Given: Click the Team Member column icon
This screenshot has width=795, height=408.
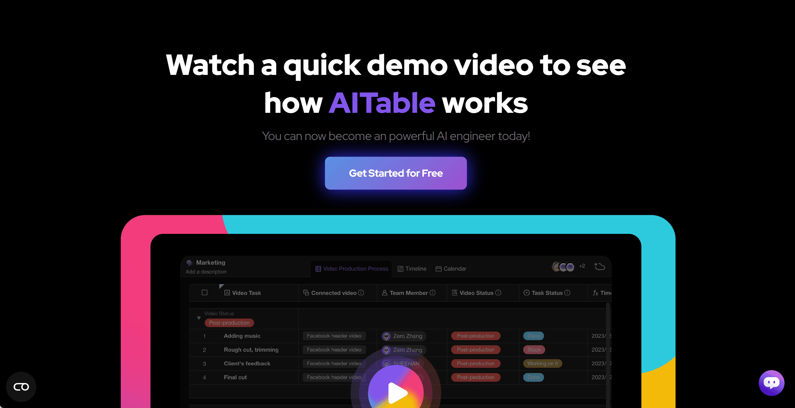Looking at the screenshot, I should (384, 292).
